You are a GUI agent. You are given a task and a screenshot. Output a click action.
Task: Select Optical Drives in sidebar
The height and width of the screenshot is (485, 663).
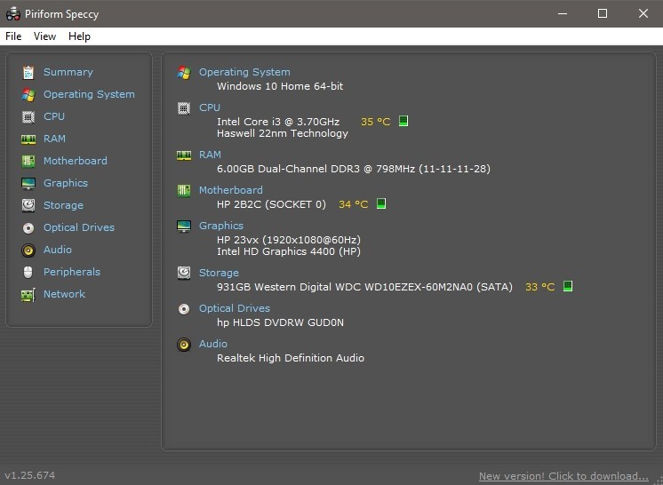point(79,227)
